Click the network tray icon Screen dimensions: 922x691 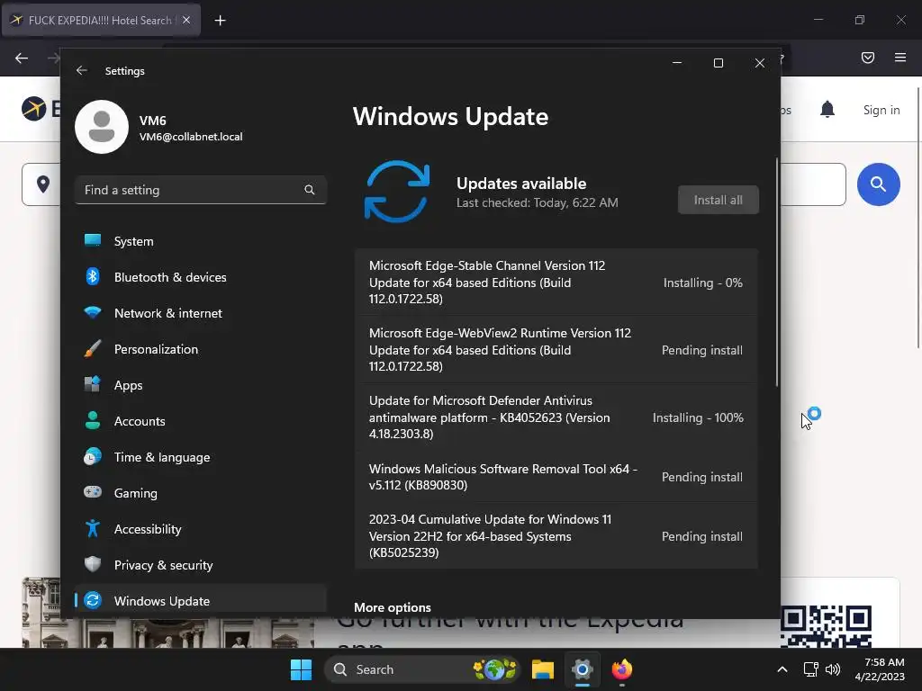click(x=811, y=669)
